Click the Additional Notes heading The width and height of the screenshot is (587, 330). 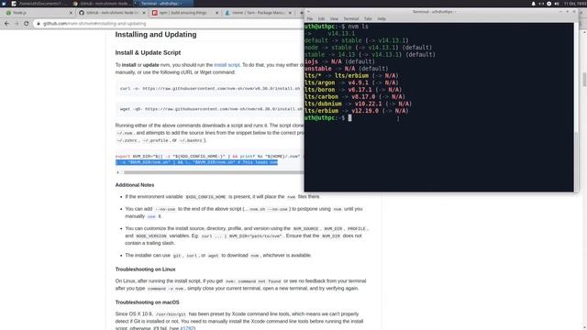pos(135,185)
